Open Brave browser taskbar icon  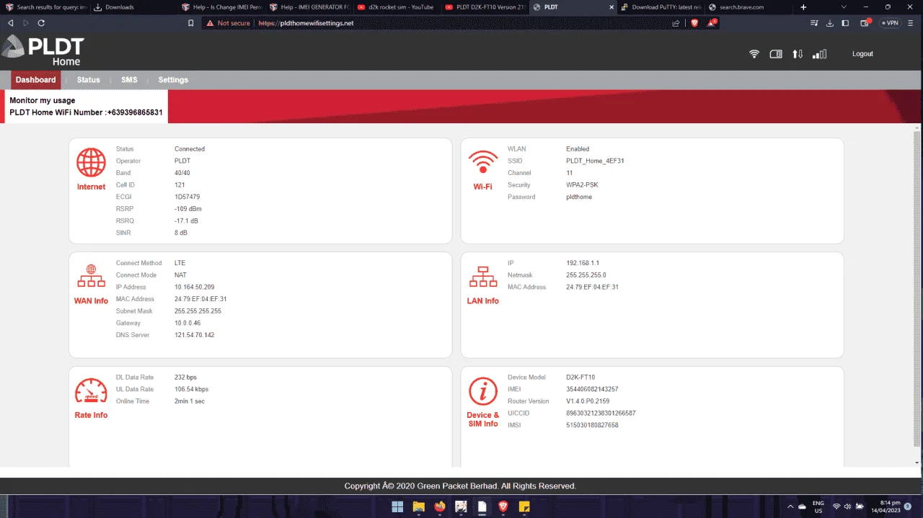(x=503, y=506)
